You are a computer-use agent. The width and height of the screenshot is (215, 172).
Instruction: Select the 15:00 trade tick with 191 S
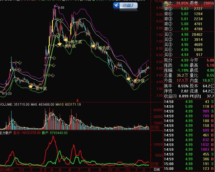189,164
